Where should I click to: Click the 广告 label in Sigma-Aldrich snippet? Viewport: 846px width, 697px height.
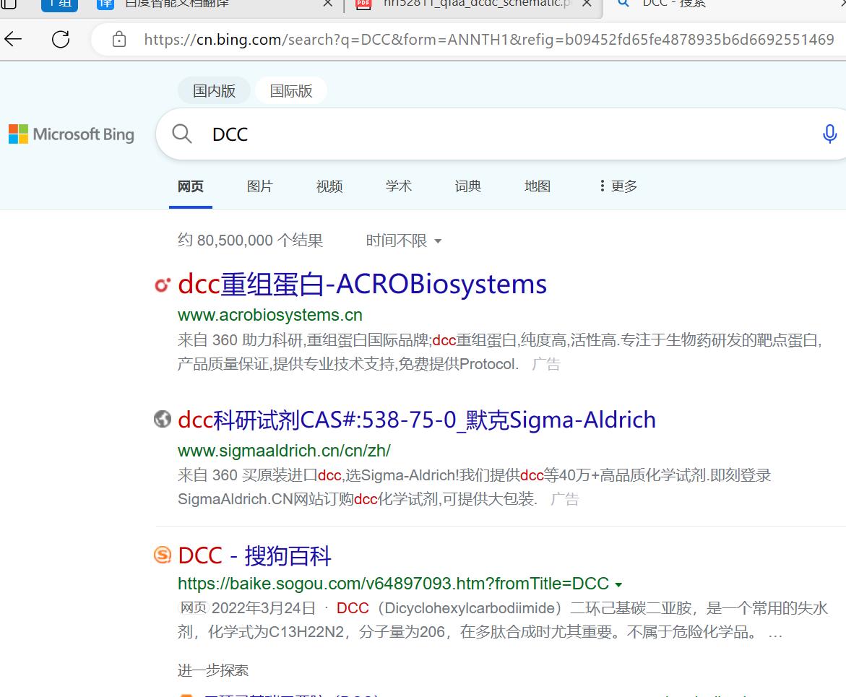click(x=564, y=499)
